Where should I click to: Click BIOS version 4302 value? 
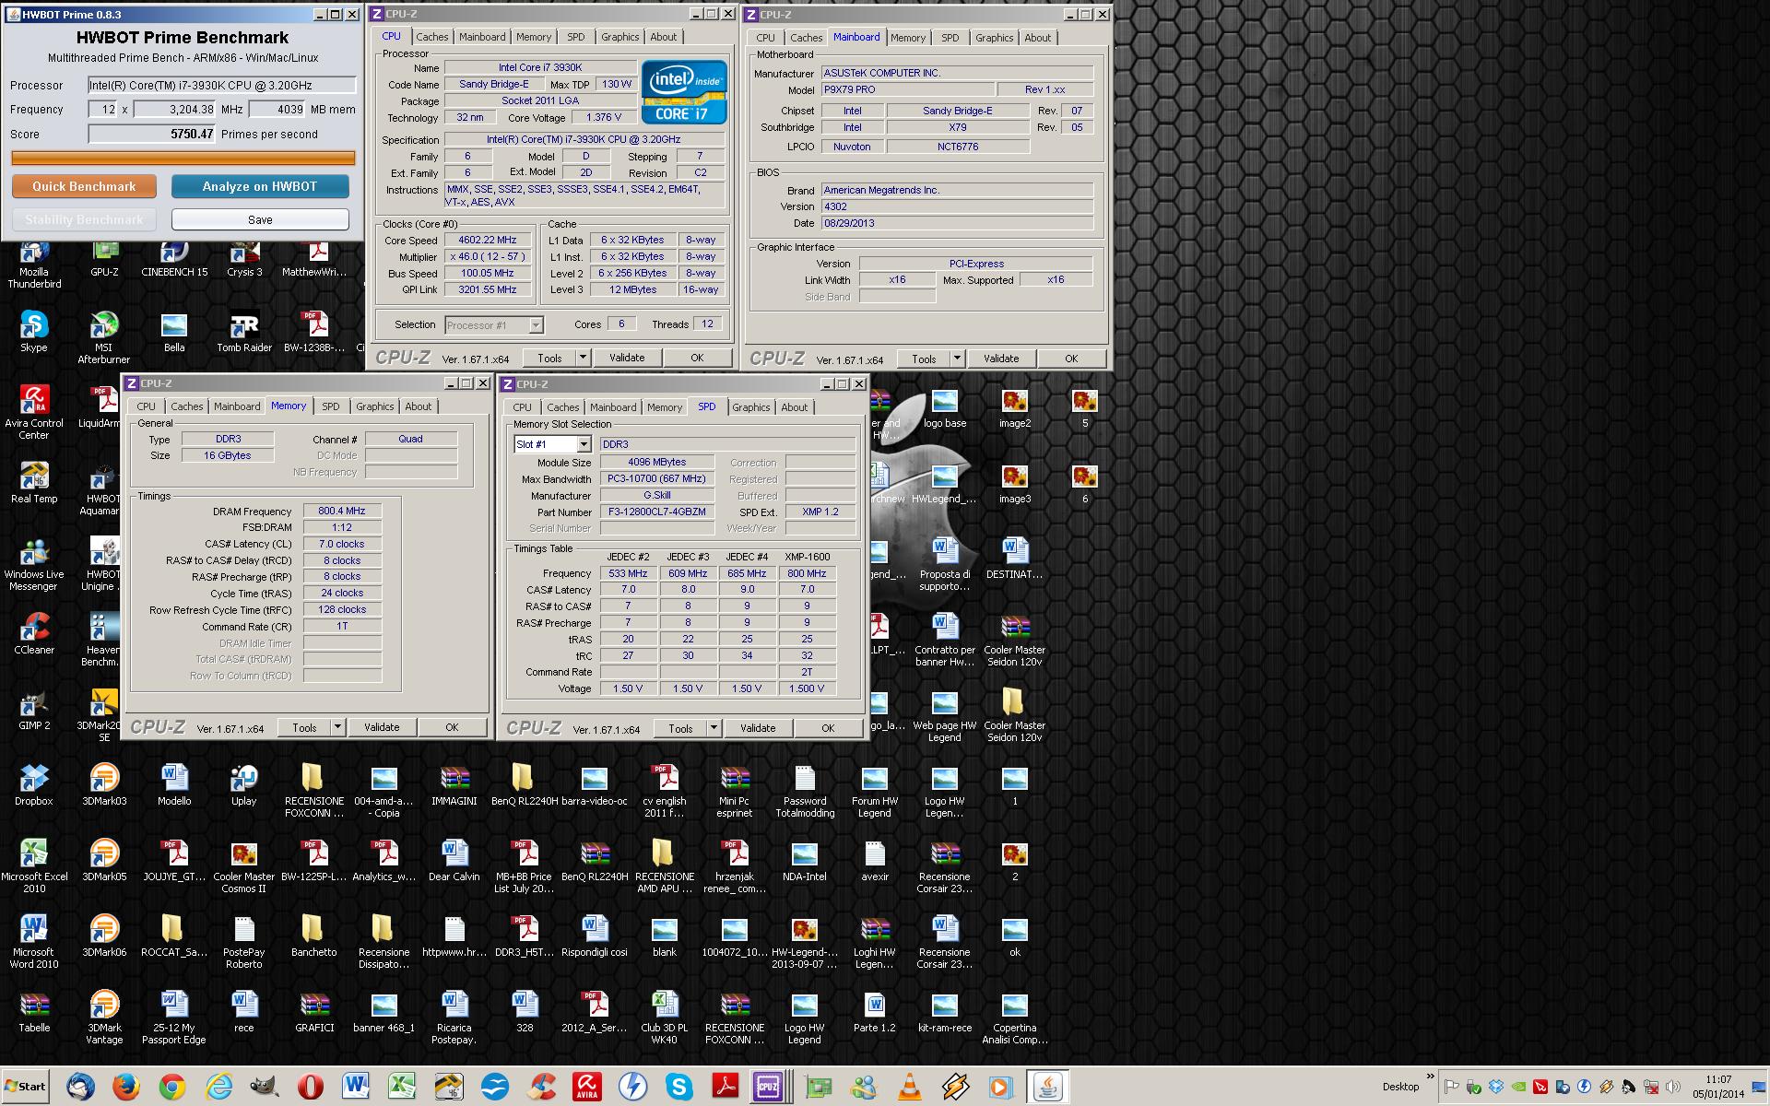coord(957,206)
